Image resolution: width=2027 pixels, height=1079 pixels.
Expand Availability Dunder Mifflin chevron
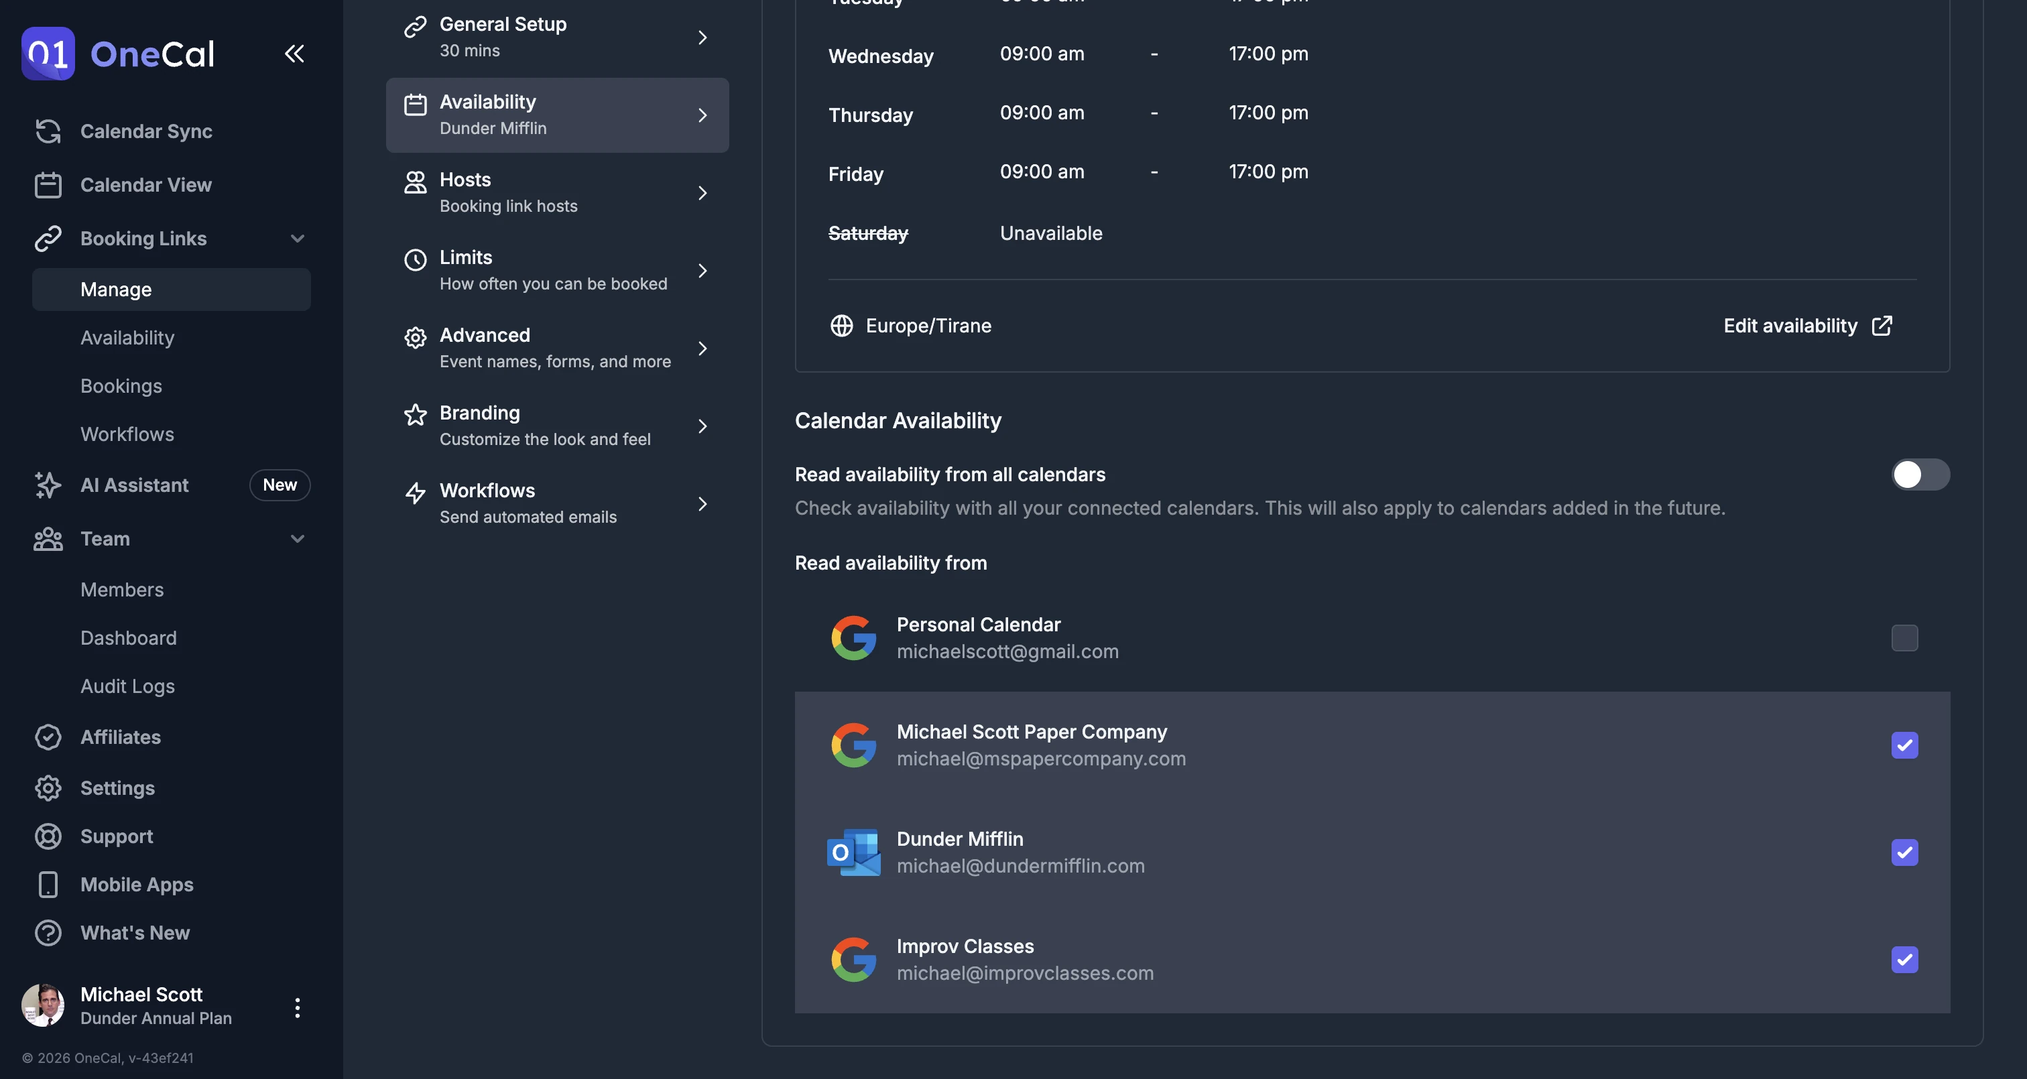pos(702,115)
